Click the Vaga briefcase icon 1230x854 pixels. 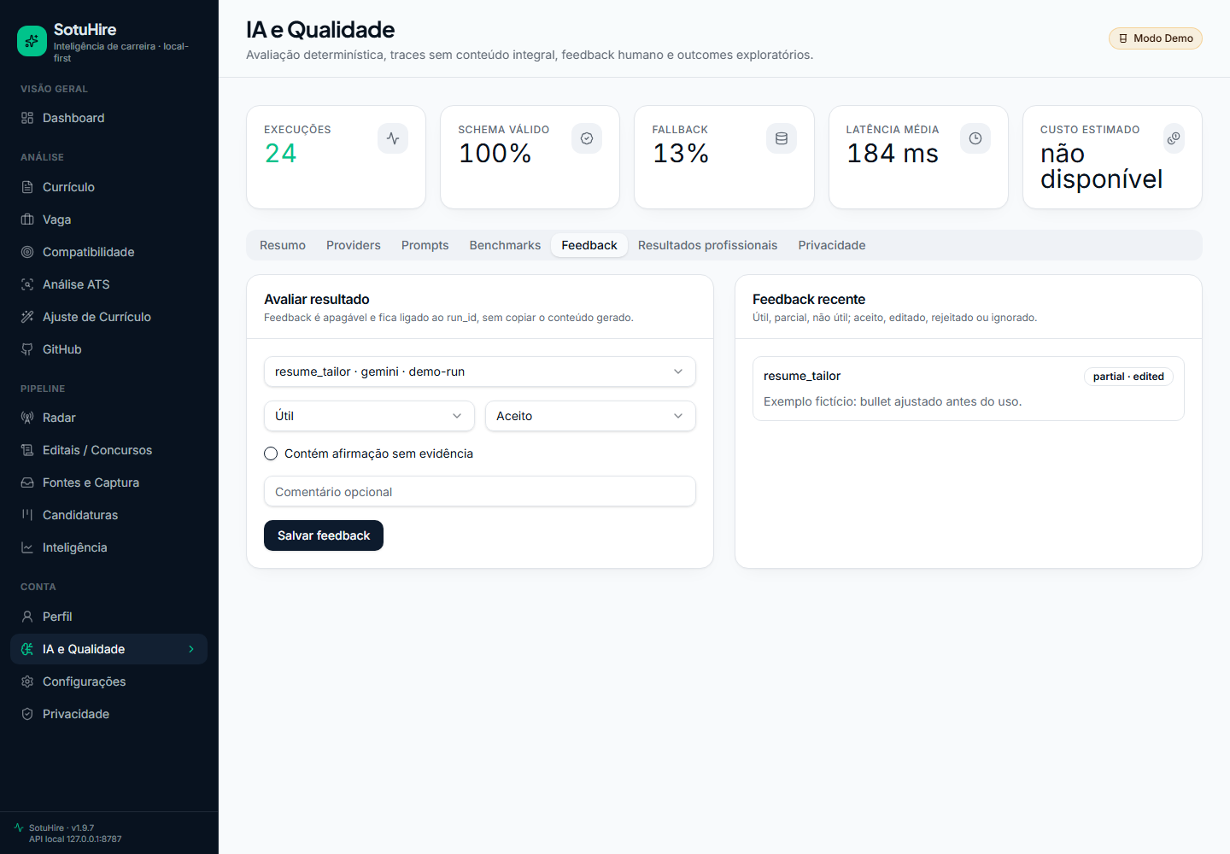click(27, 219)
